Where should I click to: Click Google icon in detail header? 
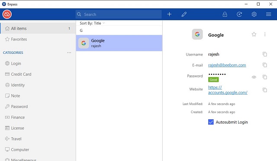tap(197, 34)
